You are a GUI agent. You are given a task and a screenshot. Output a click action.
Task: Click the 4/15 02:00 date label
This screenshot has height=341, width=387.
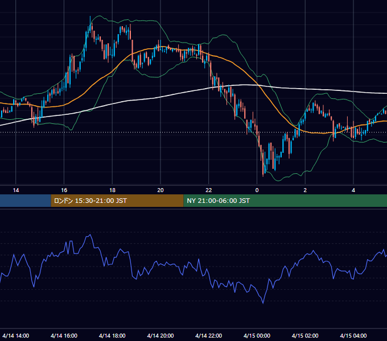pos(305,335)
